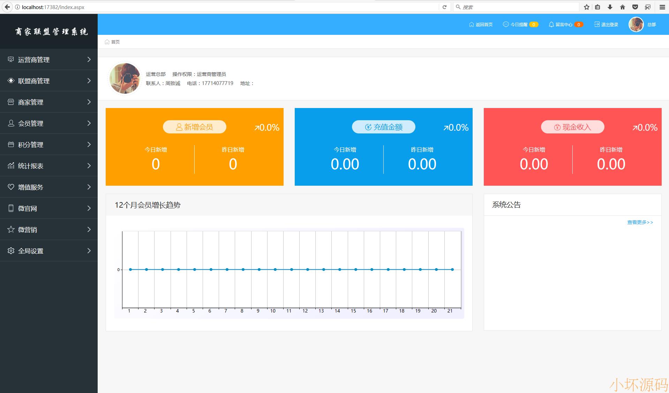669x393 pixels.
Task: Click the logout icon beside 退出登录
Action: point(597,24)
